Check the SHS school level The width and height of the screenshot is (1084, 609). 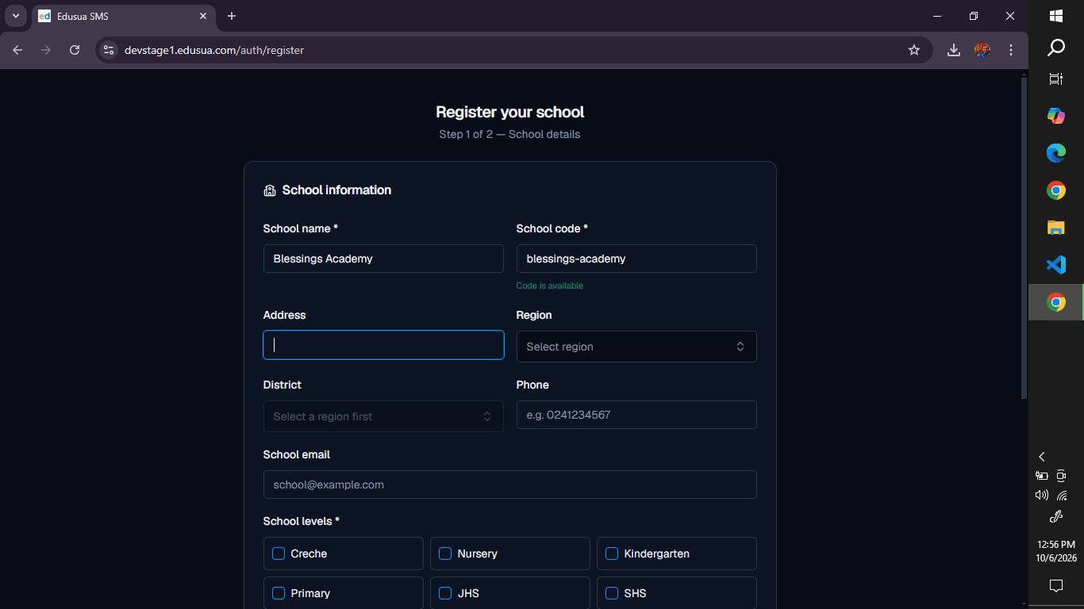(612, 593)
